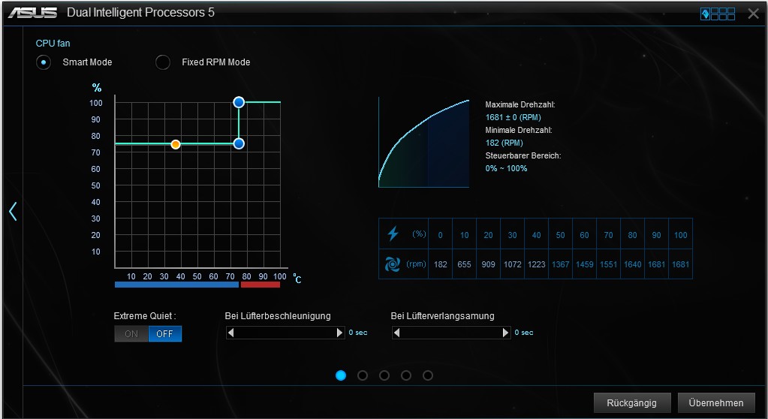Decrease Lüfterverlangsamung time with left arrow
This screenshot has height=419, width=768.
(x=396, y=333)
